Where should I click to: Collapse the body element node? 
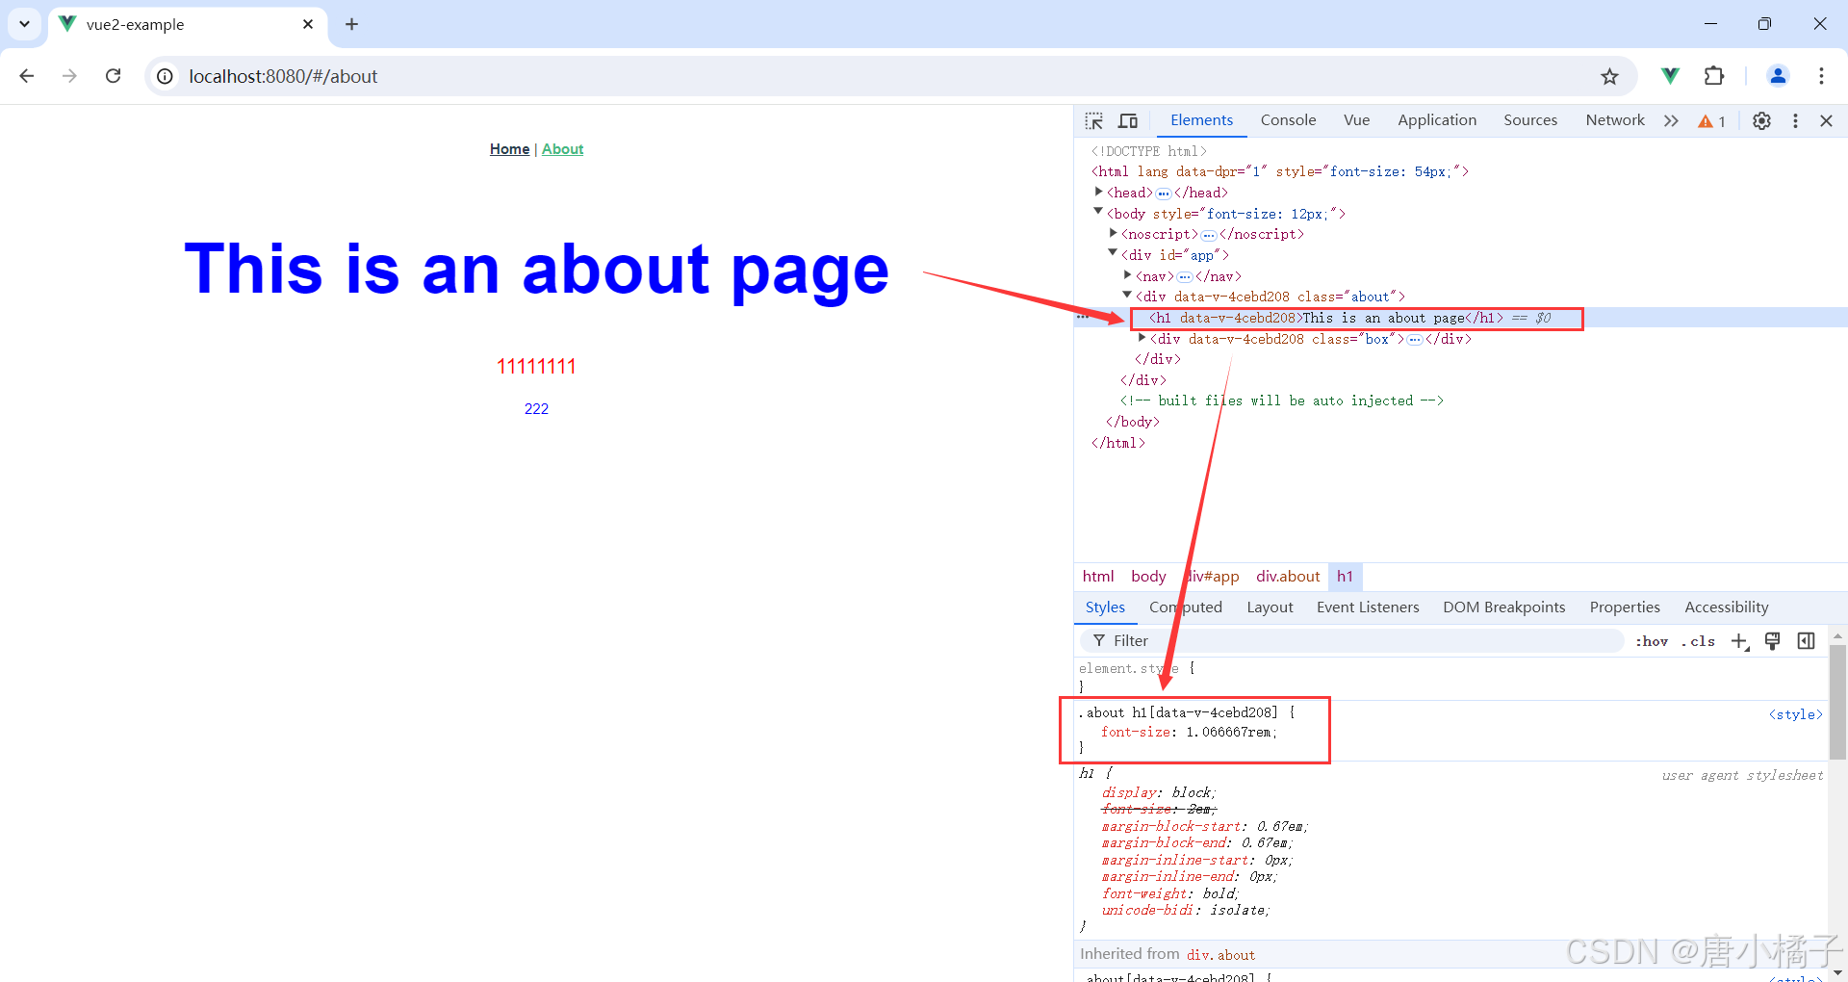coord(1098,212)
